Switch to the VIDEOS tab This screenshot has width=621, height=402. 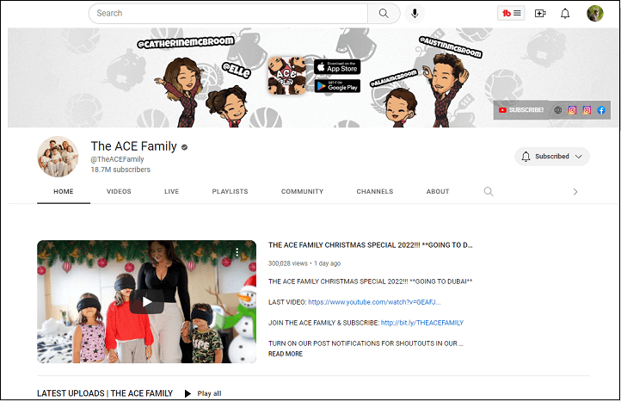click(x=119, y=191)
